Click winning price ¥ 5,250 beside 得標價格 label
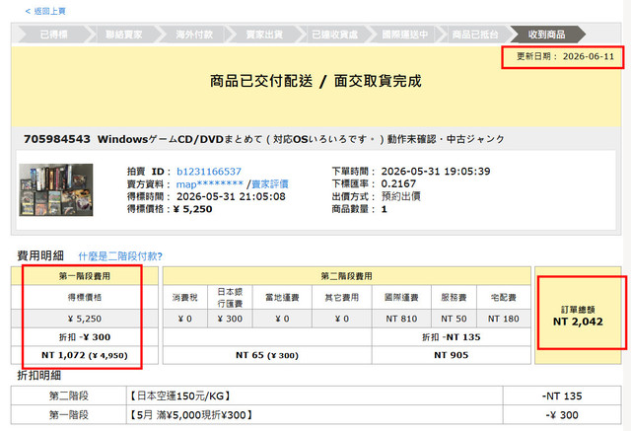 click(x=193, y=209)
